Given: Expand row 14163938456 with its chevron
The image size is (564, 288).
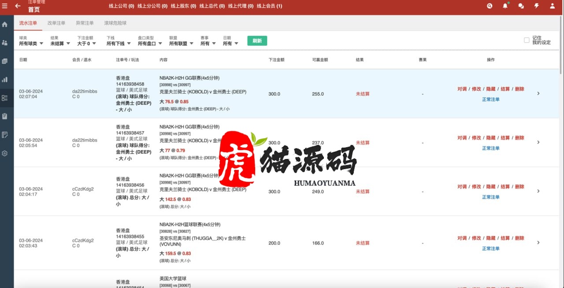Looking at the screenshot, I should pos(538,191).
